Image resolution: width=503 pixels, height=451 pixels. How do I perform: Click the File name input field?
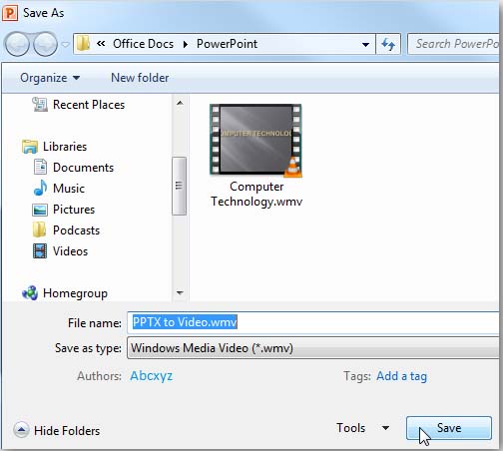(312, 322)
